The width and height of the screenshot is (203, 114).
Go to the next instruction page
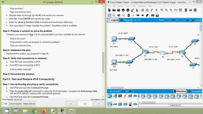pos(99,104)
